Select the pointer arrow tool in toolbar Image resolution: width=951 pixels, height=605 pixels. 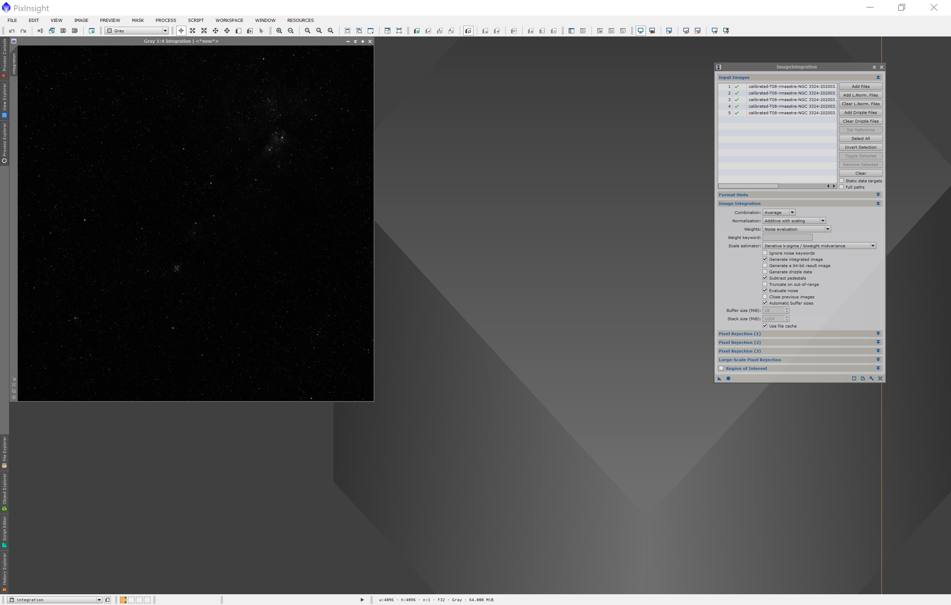coord(261,31)
